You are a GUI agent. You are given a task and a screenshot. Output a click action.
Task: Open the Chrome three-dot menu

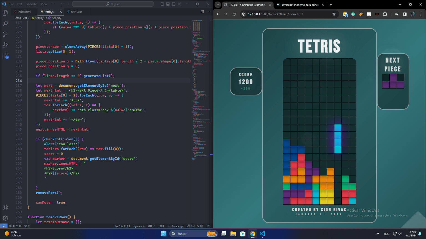click(421, 14)
